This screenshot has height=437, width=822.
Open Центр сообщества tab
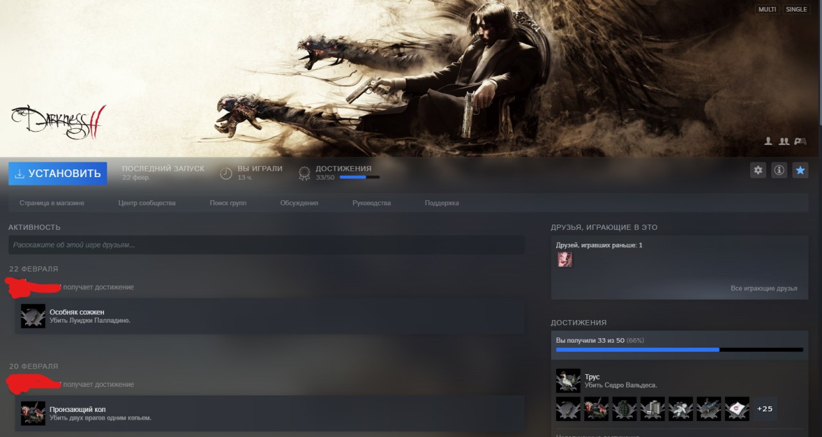[x=147, y=203]
